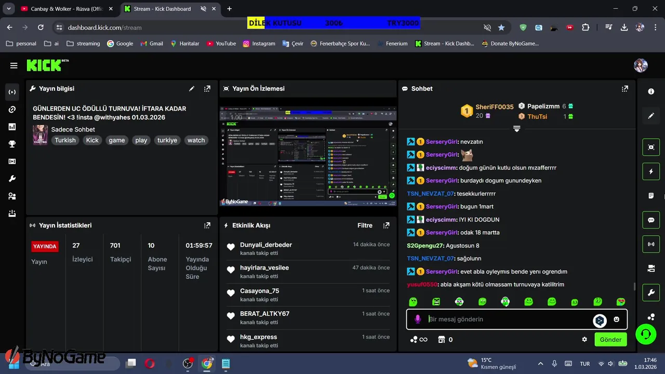Click the Gönder send button
Viewport: 665px width, 374px height.
(610, 339)
